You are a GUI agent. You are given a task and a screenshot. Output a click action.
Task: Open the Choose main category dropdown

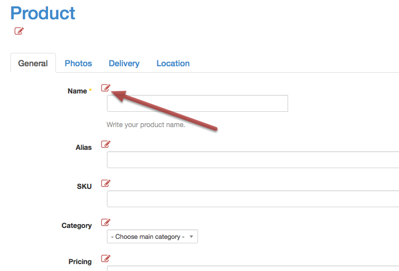(152, 236)
